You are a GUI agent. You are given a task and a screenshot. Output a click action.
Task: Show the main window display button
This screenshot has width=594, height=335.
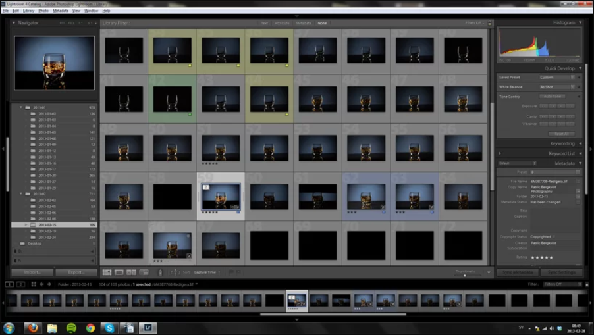tap(9, 284)
